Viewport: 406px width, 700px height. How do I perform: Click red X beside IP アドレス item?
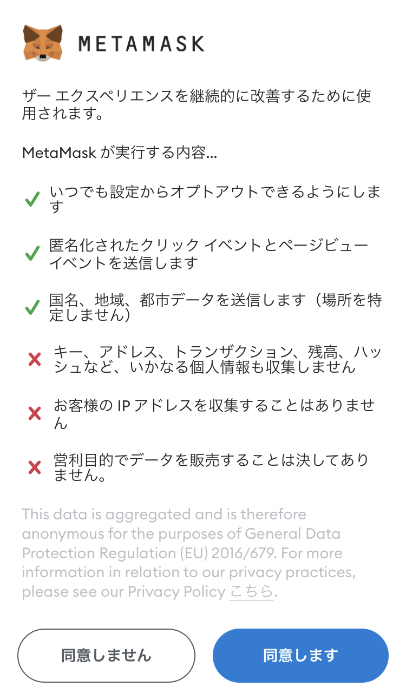pyautogui.click(x=34, y=413)
